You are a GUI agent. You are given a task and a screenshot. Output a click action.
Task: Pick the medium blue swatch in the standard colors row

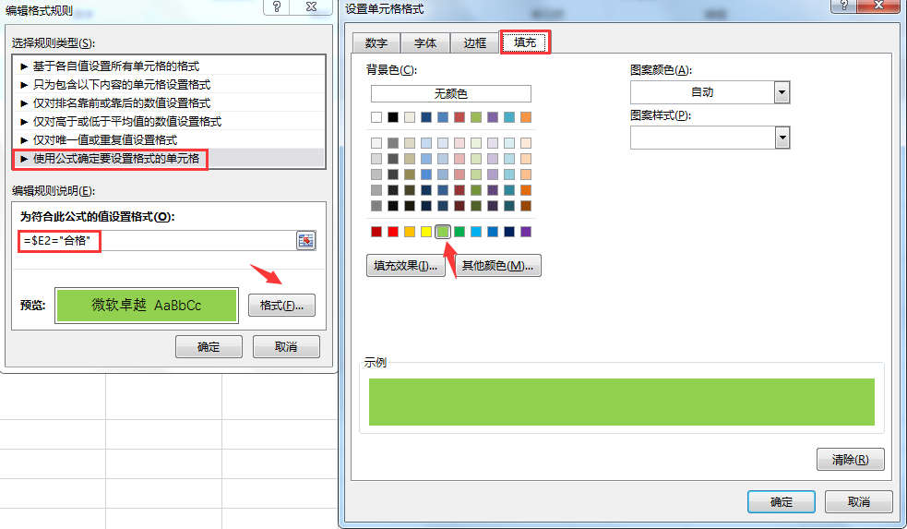click(493, 232)
